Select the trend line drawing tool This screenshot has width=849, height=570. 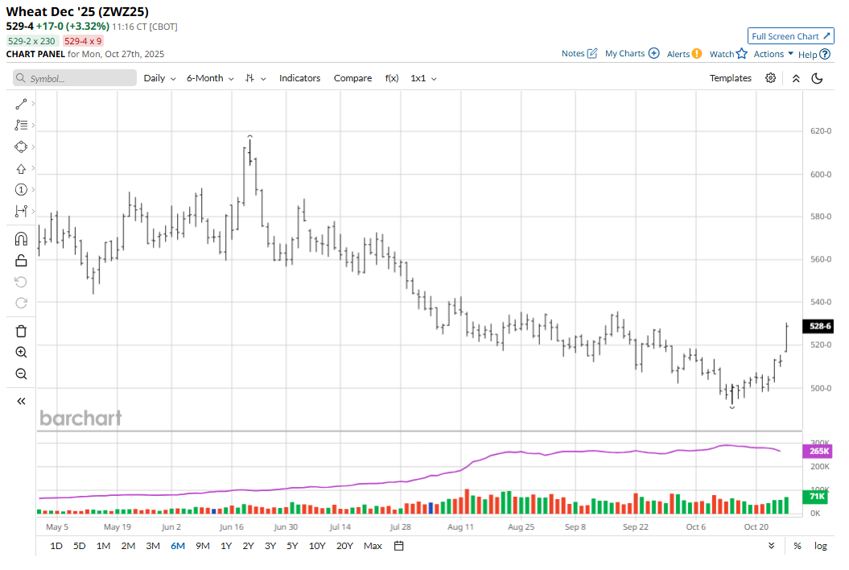coord(21,104)
